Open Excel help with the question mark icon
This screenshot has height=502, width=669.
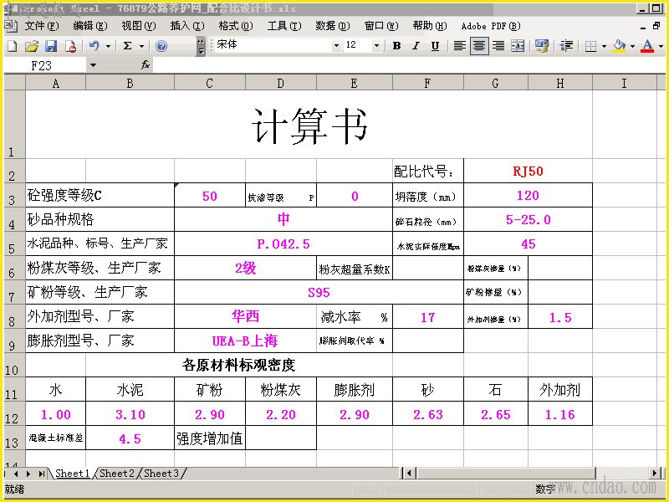point(161,46)
